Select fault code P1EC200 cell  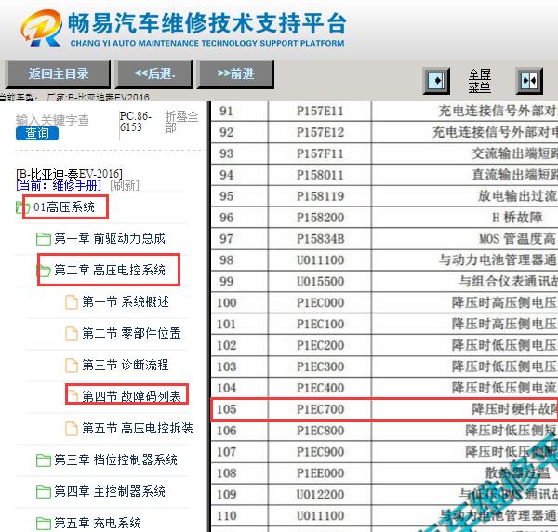click(320, 345)
